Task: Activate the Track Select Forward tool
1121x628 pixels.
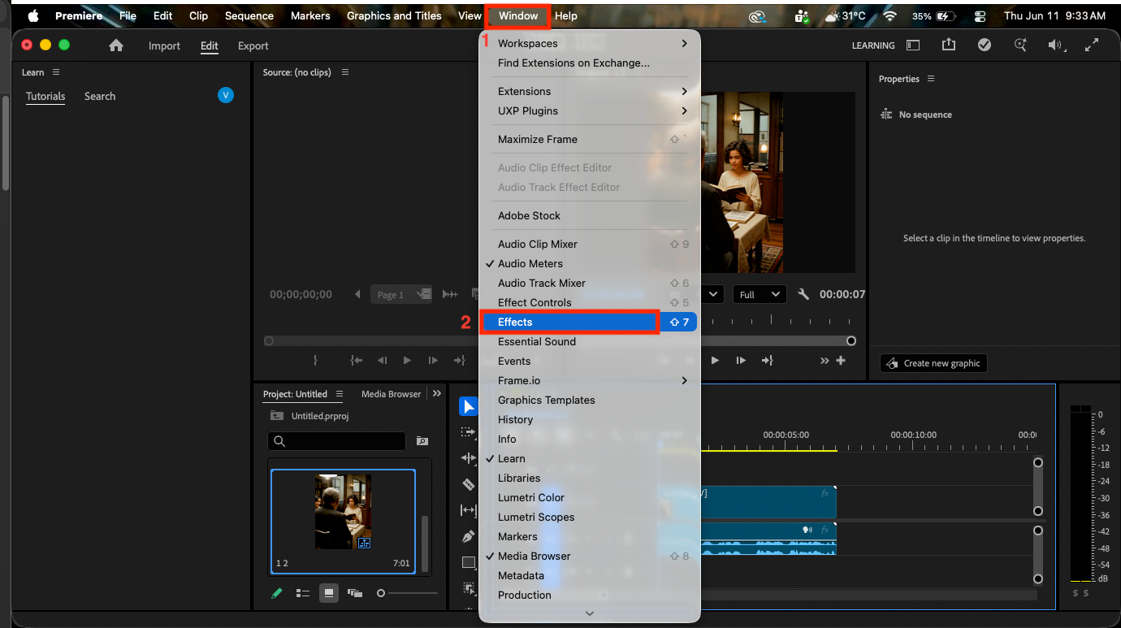Action: [468, 432]
